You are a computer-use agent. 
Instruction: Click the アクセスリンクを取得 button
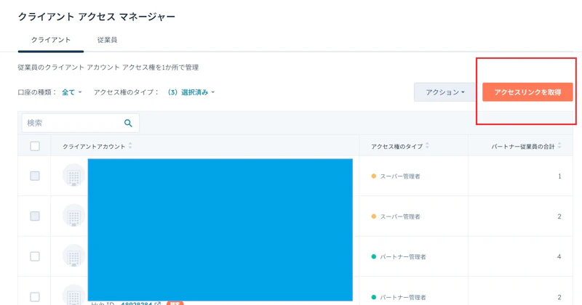tap(527, 92)
